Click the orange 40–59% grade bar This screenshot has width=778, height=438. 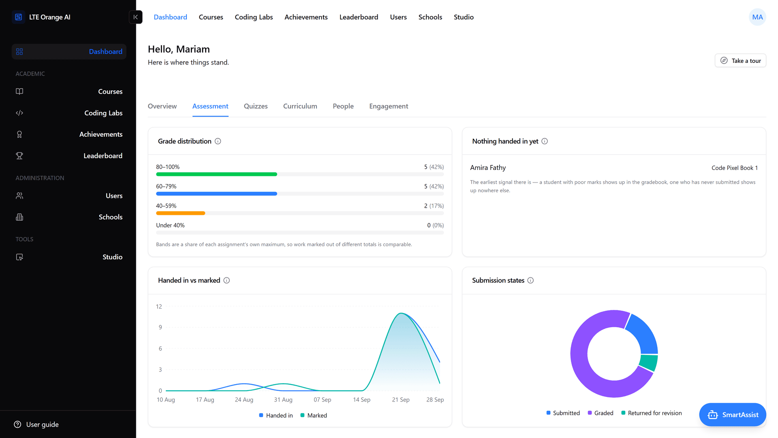click(x=180, y=213)
